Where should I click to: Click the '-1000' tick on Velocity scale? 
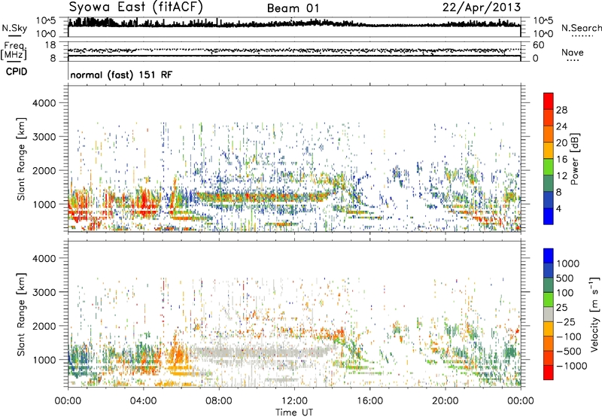[571, 366]
